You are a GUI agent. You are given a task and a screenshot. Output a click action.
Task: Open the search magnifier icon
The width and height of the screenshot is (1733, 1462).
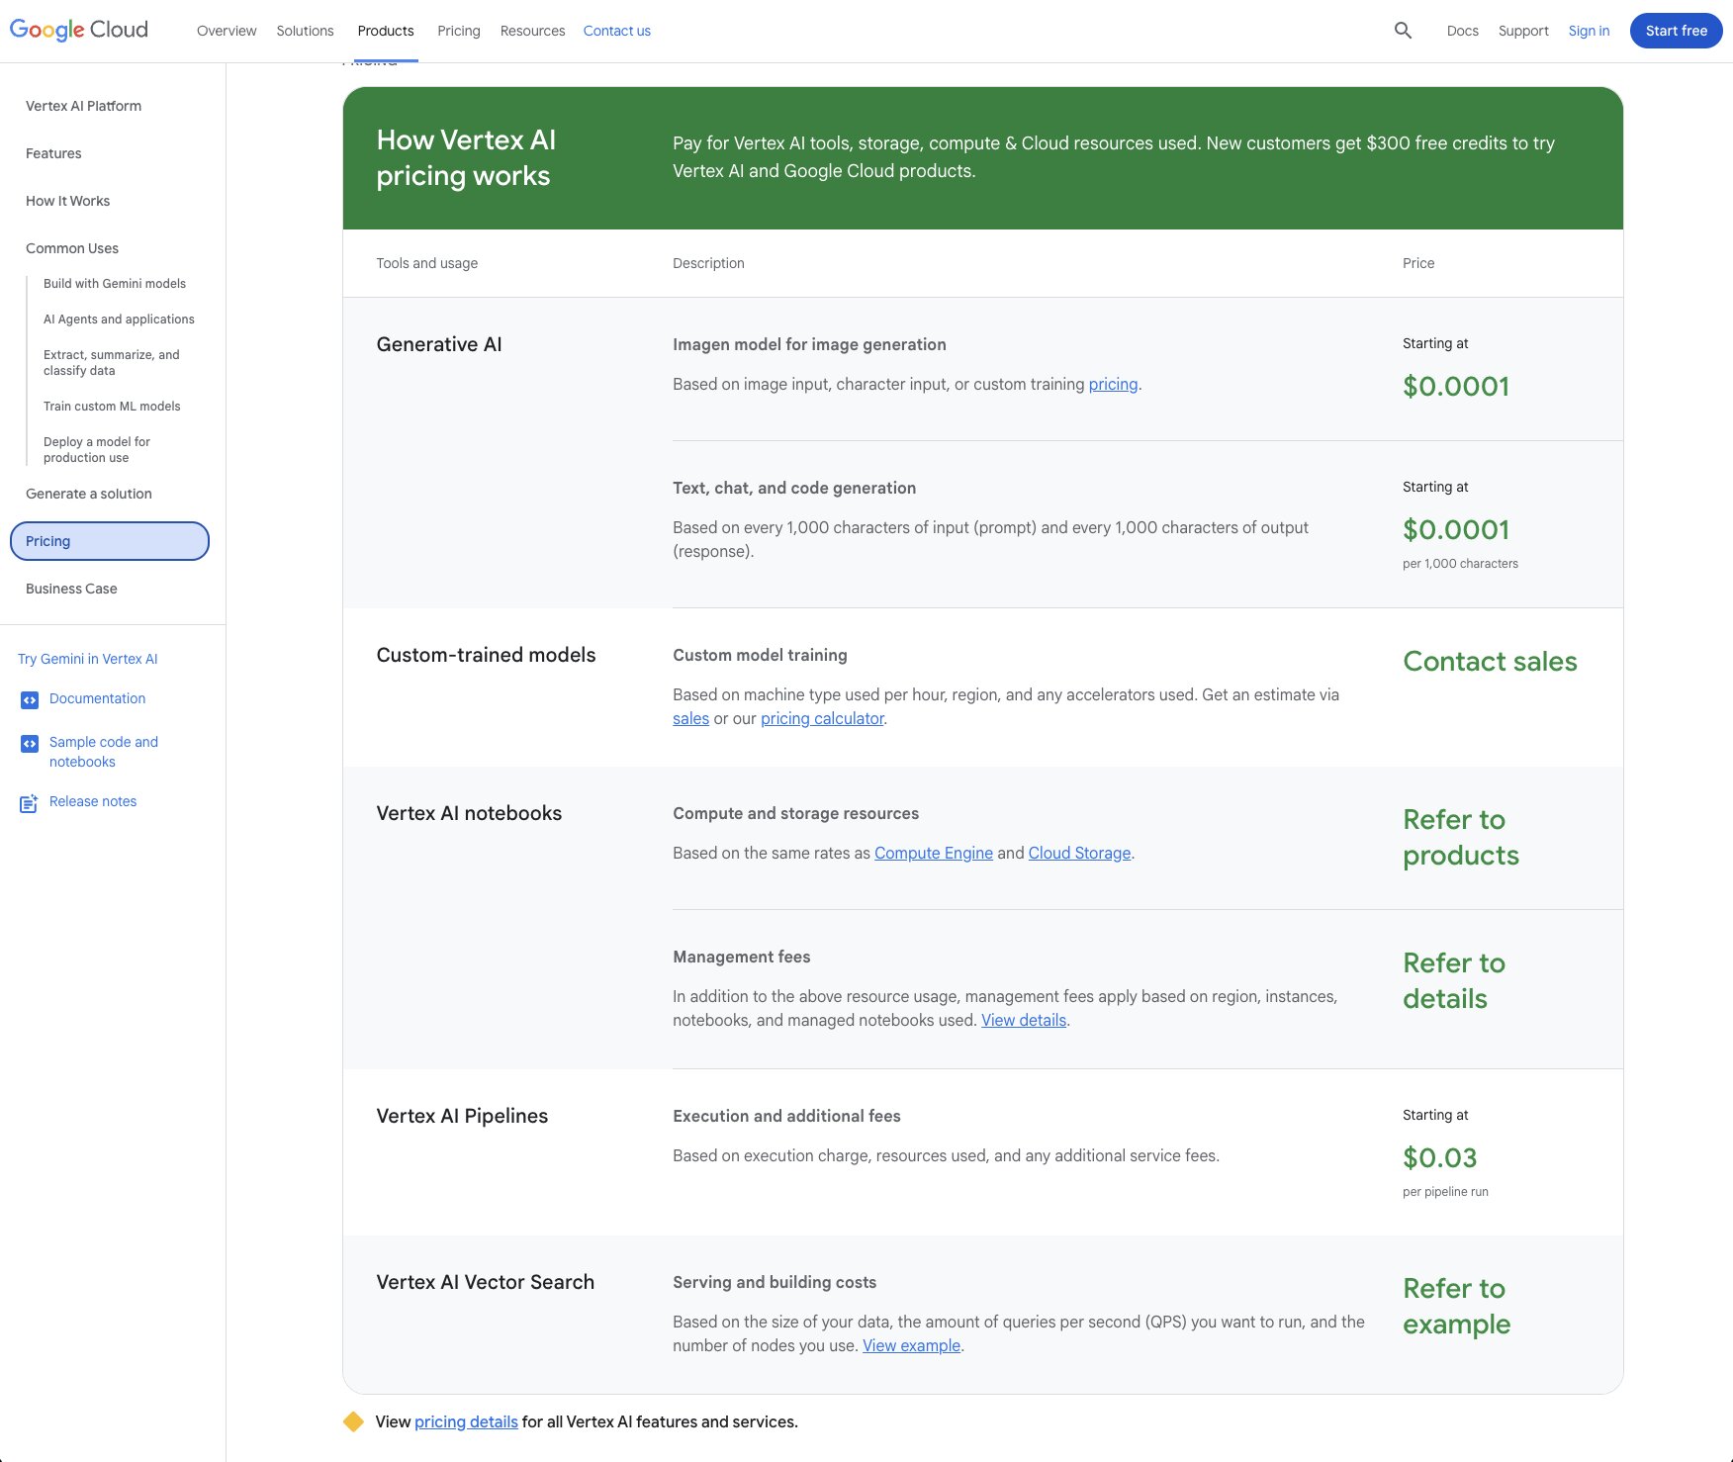pyautogui.click(x=1403, y=31)
